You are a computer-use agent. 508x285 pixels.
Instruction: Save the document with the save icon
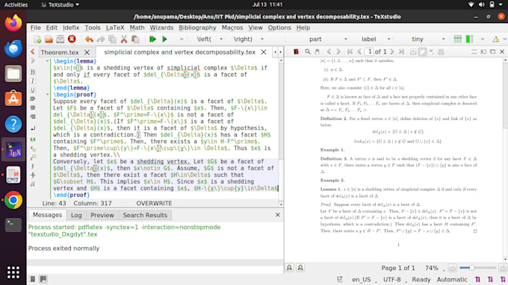60,39
